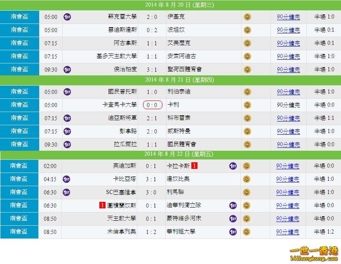This screenshot has height=264, width=341.
Task: Click the gold coin icon in 米倫拿列奧 row
Action: [247, 232]
